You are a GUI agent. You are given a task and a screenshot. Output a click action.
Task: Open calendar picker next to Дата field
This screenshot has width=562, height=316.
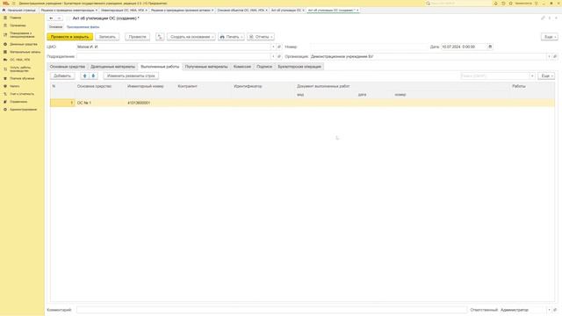pos(490,47)
